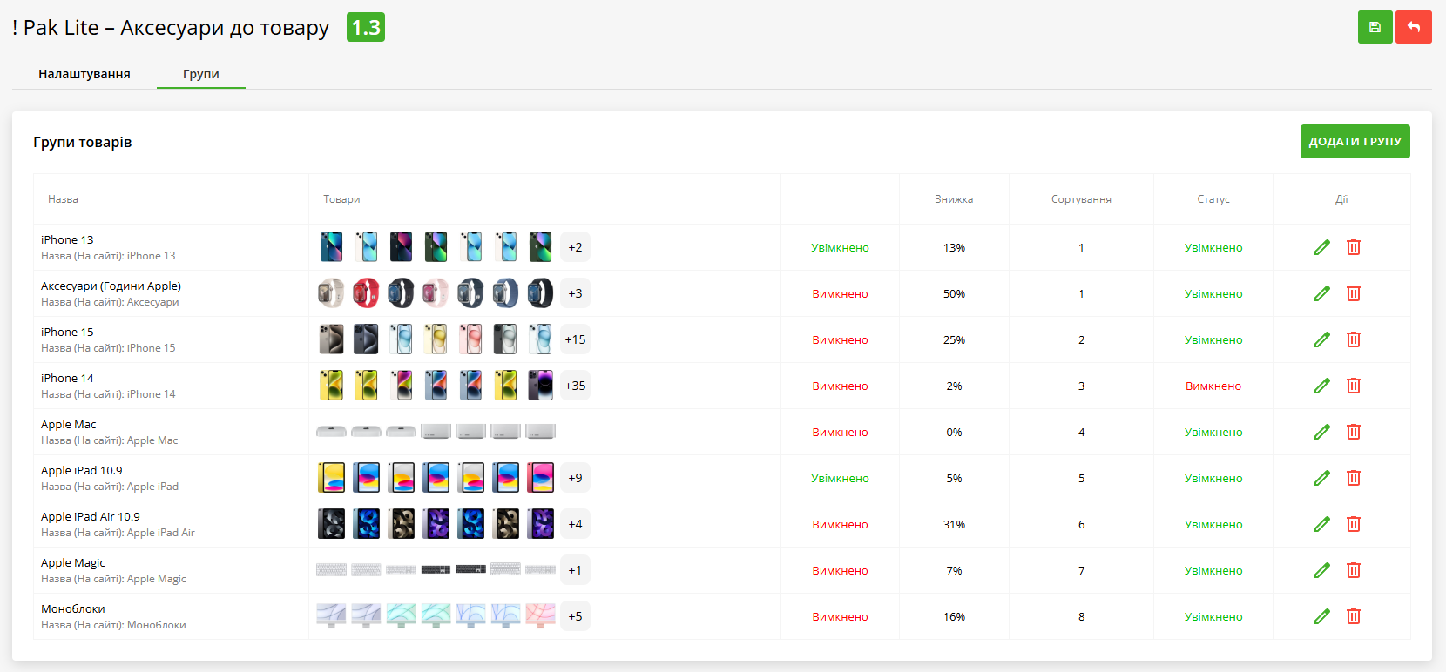Image resolution: width=1446 pixels, height=672 pixels.
Task: Delete the iPhone 13 group
Action: [x=1353, y=247]
